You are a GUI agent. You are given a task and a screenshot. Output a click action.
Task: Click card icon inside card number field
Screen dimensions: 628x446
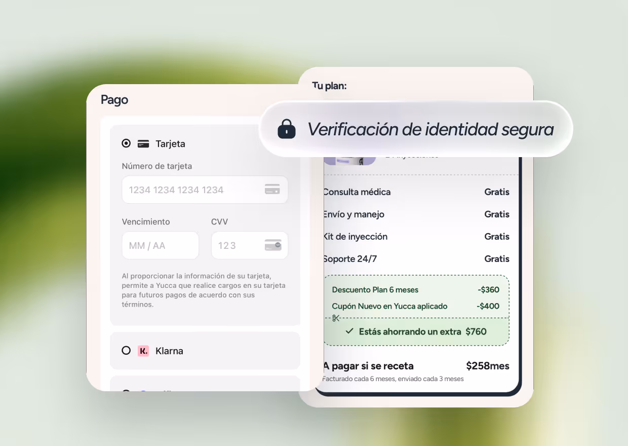pyautogui.click(x=272, y=190)
